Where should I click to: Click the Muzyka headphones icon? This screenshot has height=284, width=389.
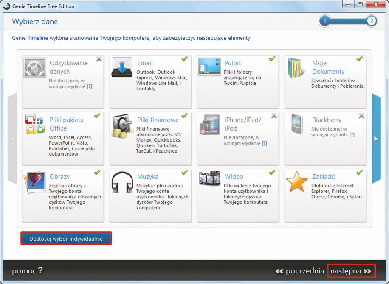122,182
